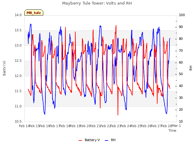Image resolution: width=195 pixels, height=146 pixels.
Task: Click the Feb 26 date label
Action: (x=146, y=126)
